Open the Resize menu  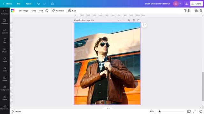click(x=28, y=4)
